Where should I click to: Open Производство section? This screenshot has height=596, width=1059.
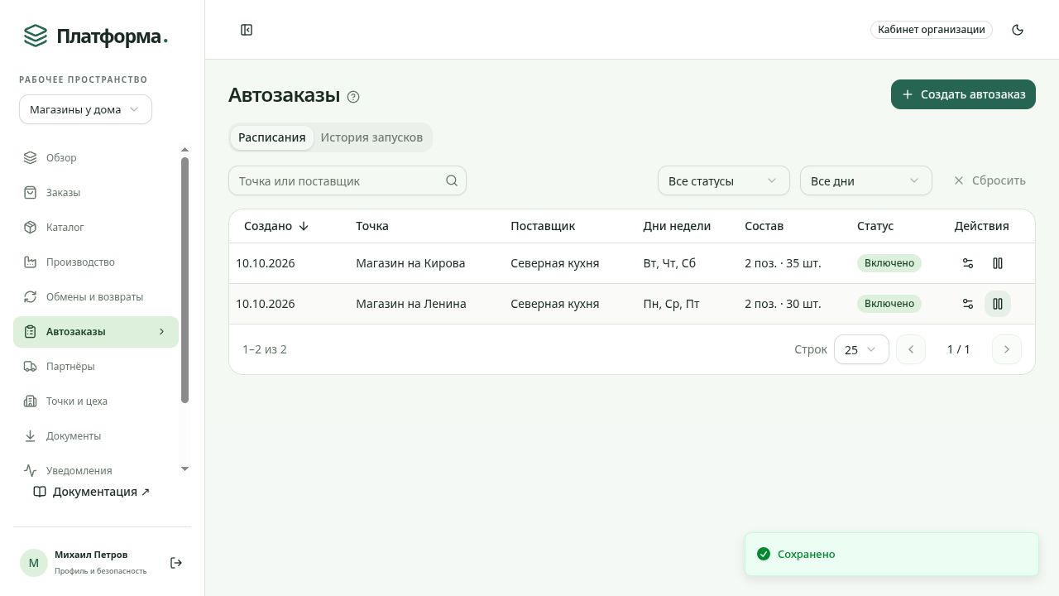point(96,262)
